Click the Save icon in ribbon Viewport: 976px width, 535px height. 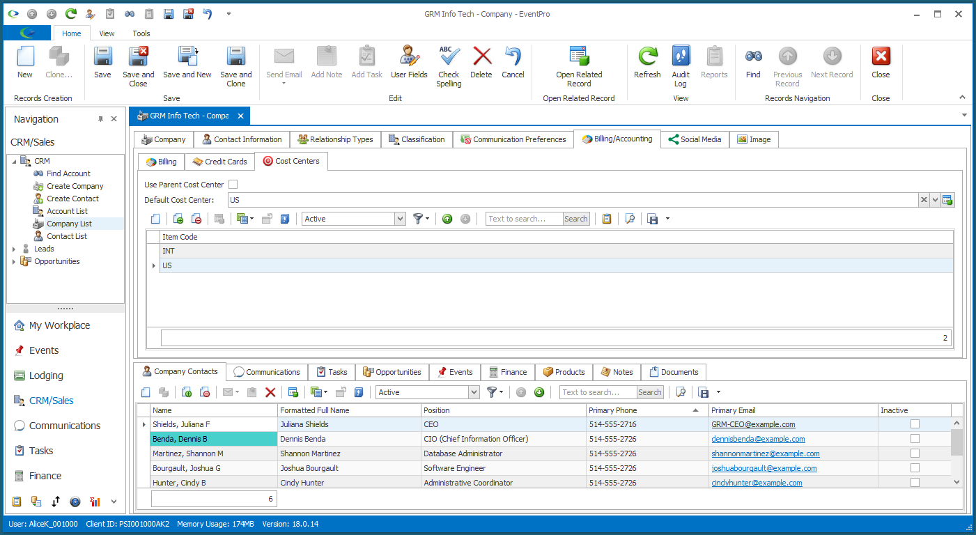(102, 56)
